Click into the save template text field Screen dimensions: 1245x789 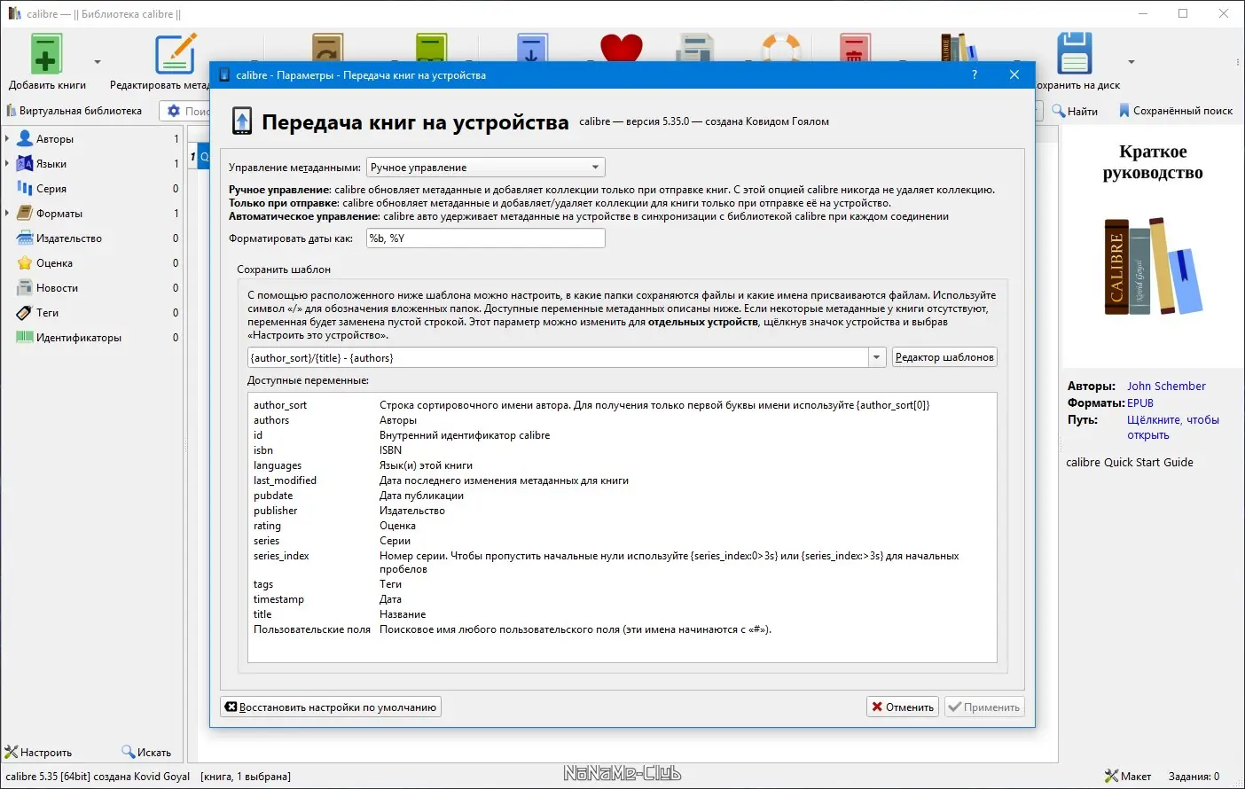click(x=558, y=357)
